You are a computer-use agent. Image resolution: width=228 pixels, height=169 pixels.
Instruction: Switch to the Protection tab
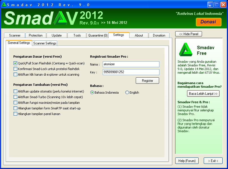pyautogui.click(x=36, y=35)
